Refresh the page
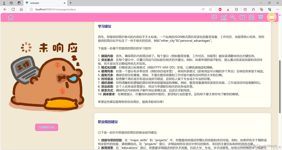Viewport: 282px width, 150px height. (13, 9)
